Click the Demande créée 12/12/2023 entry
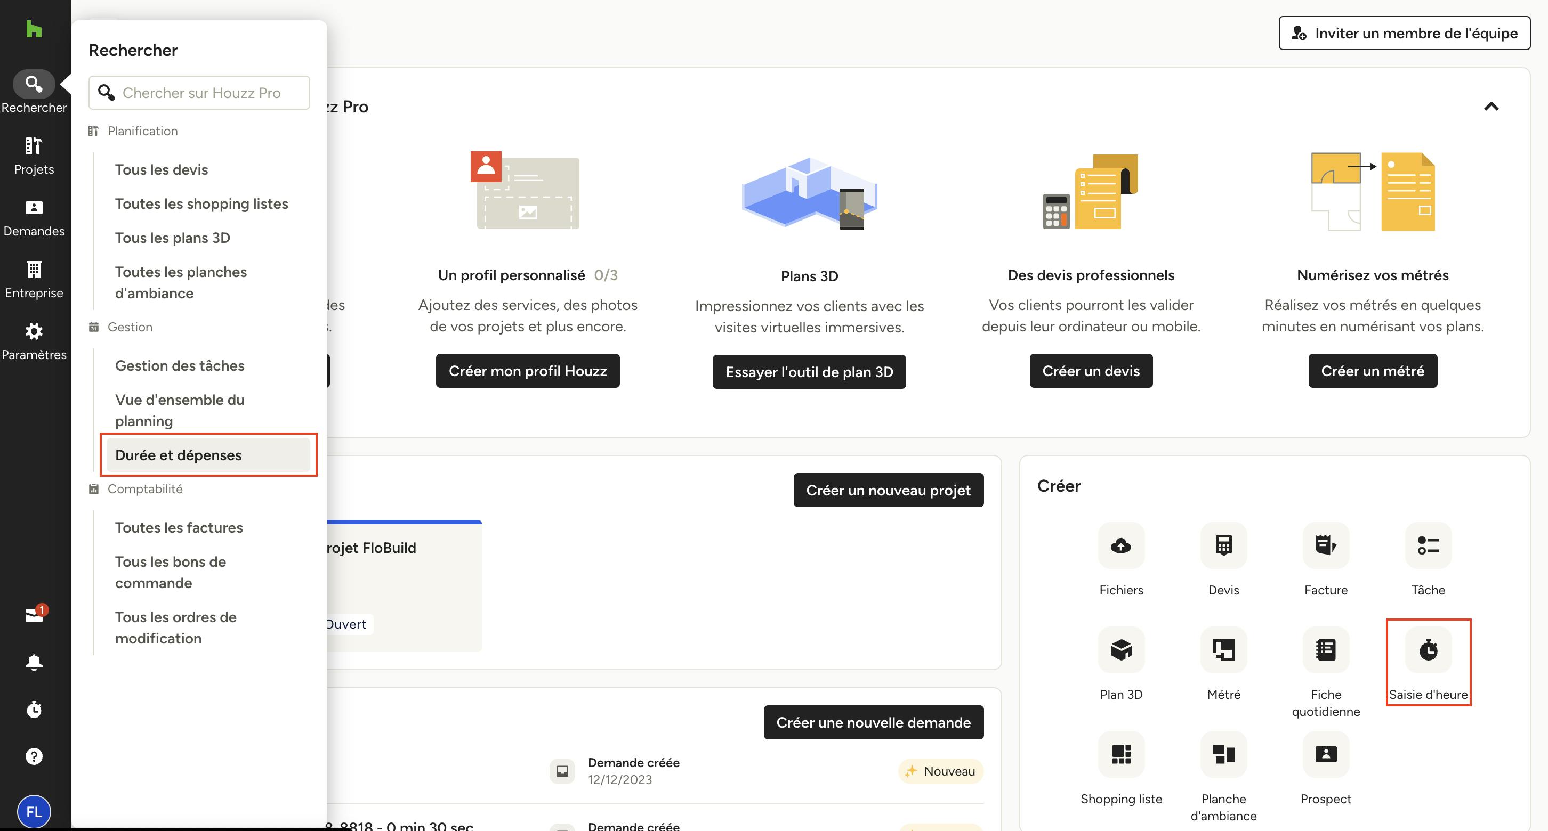Viewport: 1548px width, 831px height. tap(633, 771)
